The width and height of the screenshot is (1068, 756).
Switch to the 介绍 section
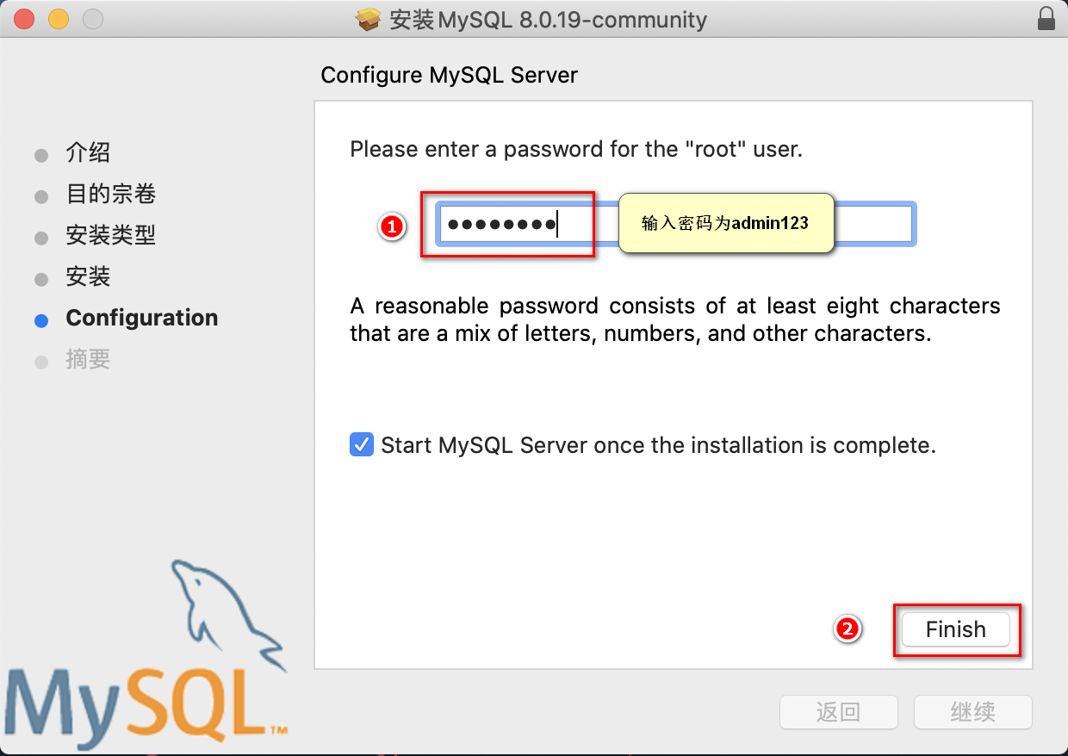click(87, 154)
